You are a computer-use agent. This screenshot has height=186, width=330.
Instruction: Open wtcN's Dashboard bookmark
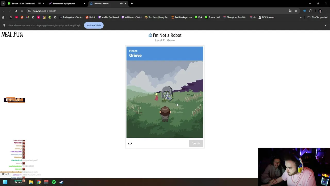pyautogui.click(x=108, y=17)
